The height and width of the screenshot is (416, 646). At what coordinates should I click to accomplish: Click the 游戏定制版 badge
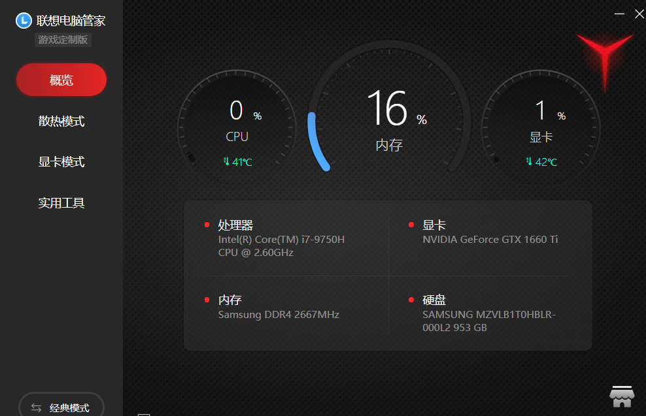click(63, 40)
